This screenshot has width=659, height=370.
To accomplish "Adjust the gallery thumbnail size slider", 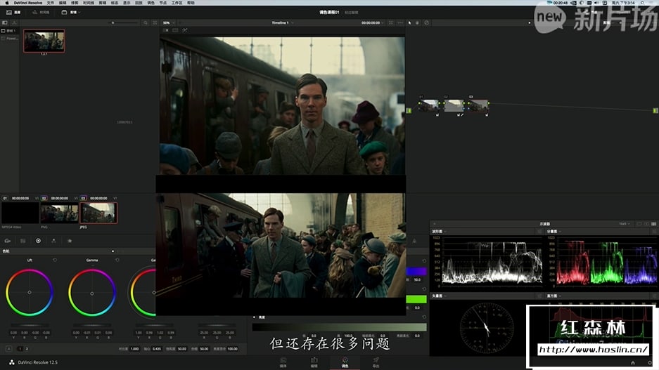I will click(x=124, y=22).
